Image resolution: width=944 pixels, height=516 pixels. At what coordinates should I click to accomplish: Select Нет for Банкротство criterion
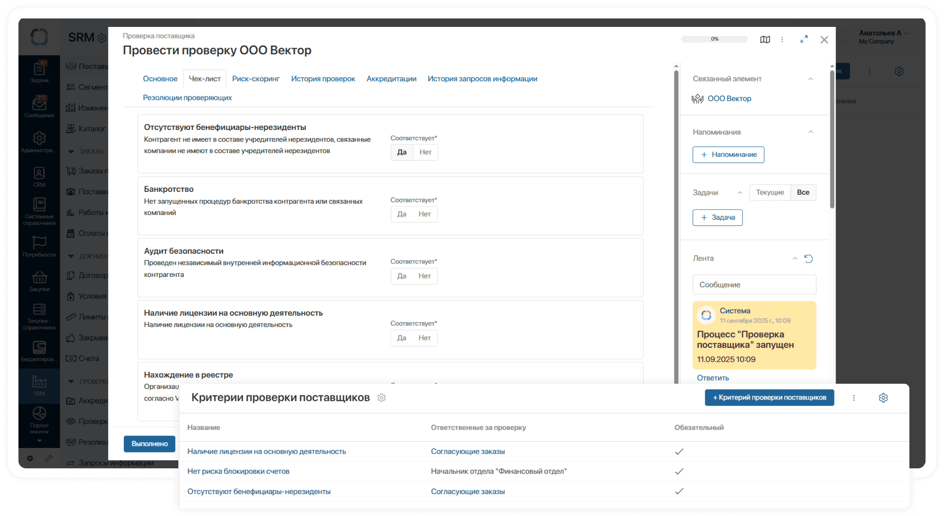(424, 214)
